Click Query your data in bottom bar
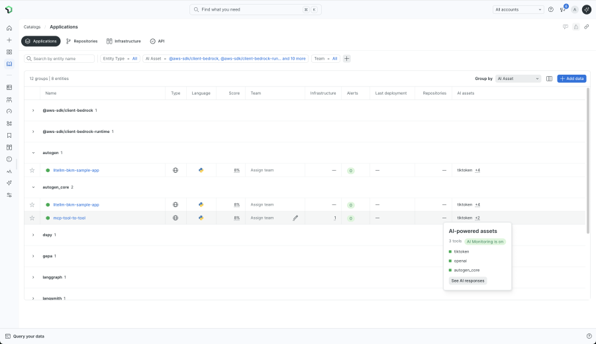The image size is (596, 344). (x=28, y=337)
